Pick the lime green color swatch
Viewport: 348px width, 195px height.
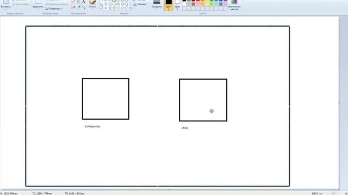coord(212,4)
